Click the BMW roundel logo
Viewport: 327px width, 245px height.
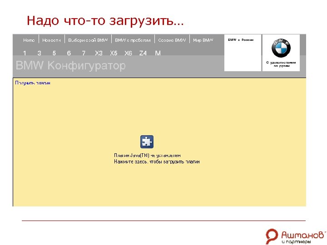[281, 48]
